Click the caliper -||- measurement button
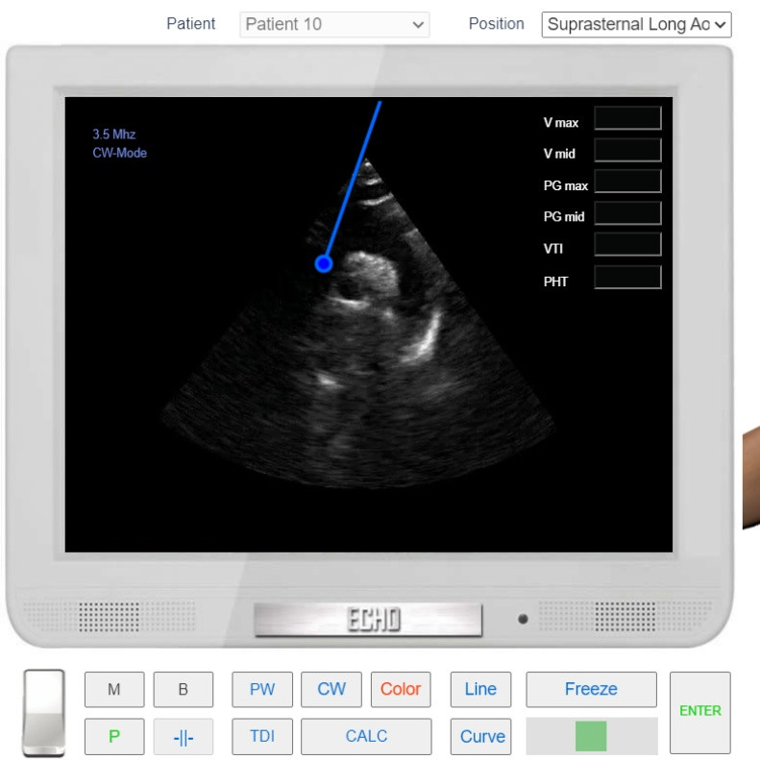This screenshot has height=760, width=760. 184,737
